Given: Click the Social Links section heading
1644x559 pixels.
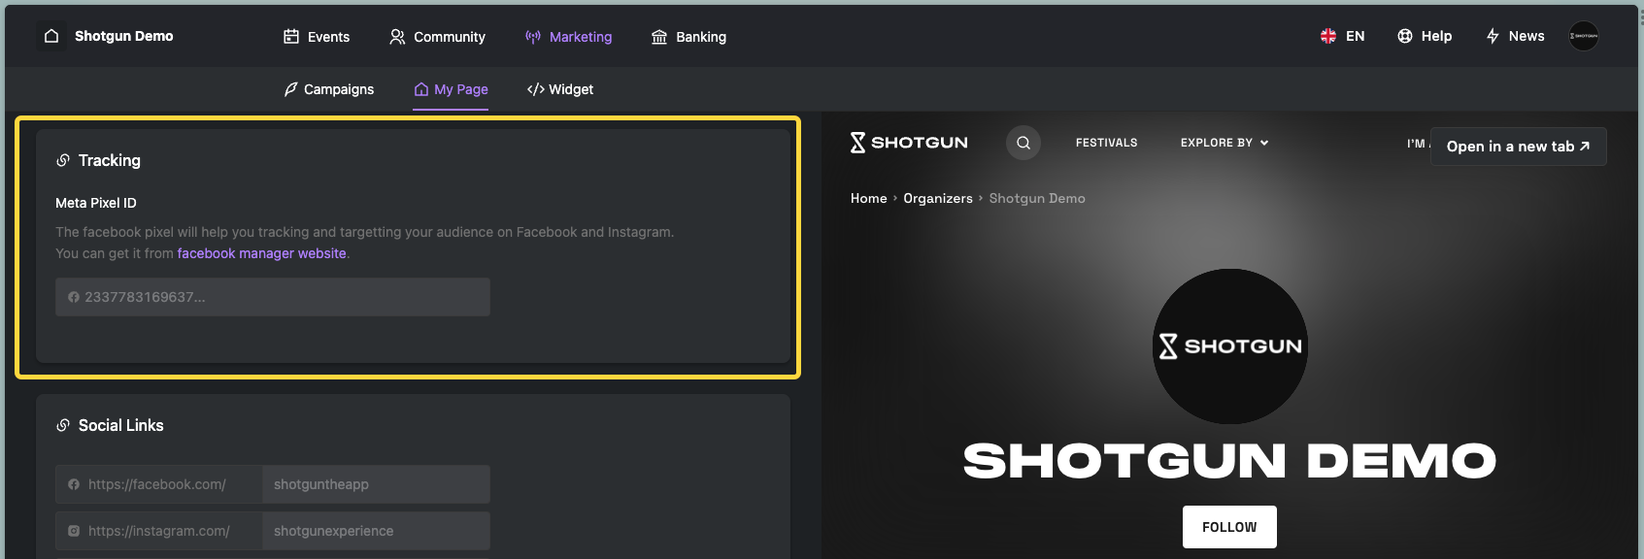Looking at the screenshot, I should tap(121, 425).
